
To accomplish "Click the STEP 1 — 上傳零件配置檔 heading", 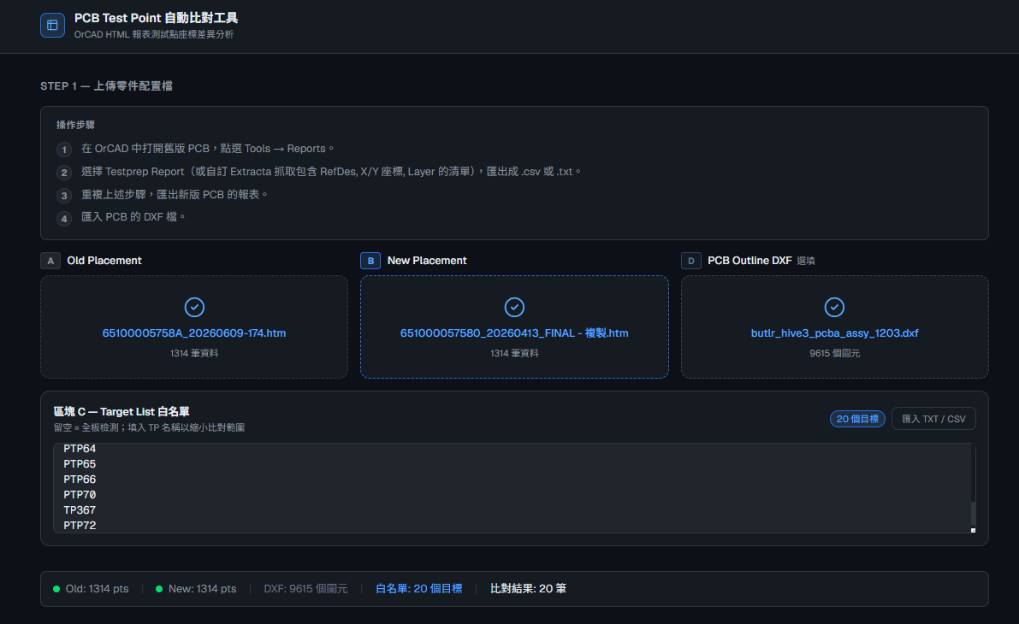I will pyautogui.click(x=106, y=86).
